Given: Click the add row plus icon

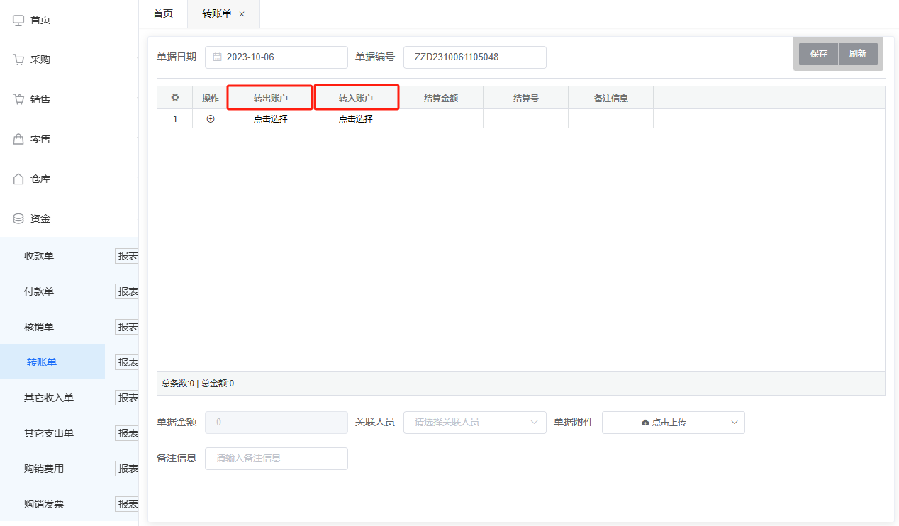Looking at the screenshot, I should (210, 119).
